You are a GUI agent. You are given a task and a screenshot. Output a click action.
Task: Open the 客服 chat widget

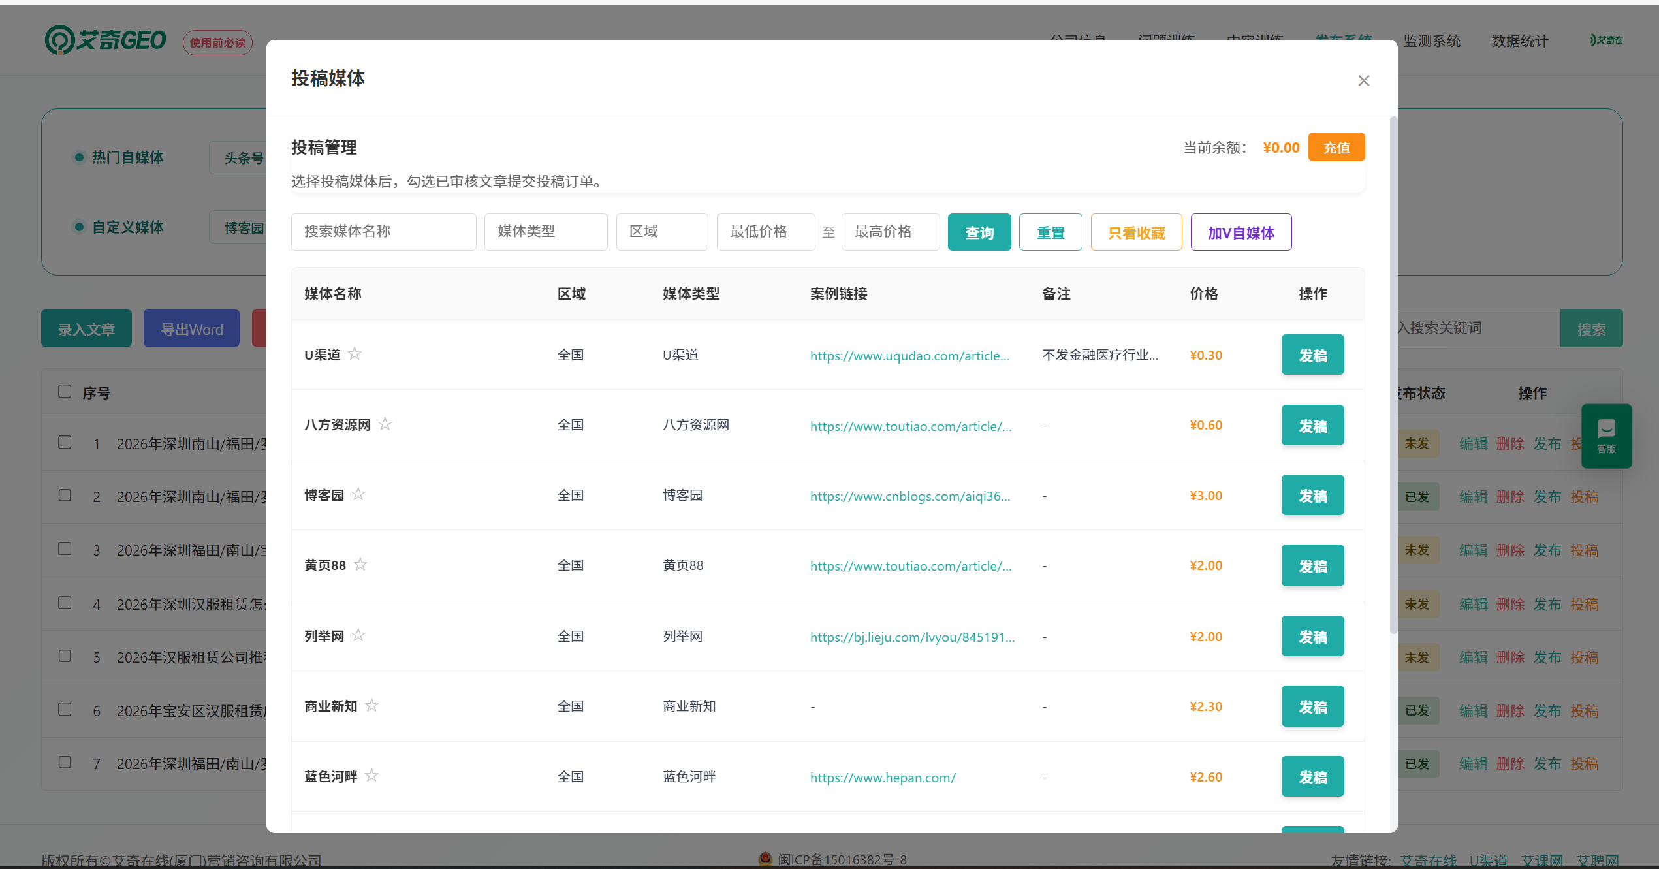pos(1607,436)
